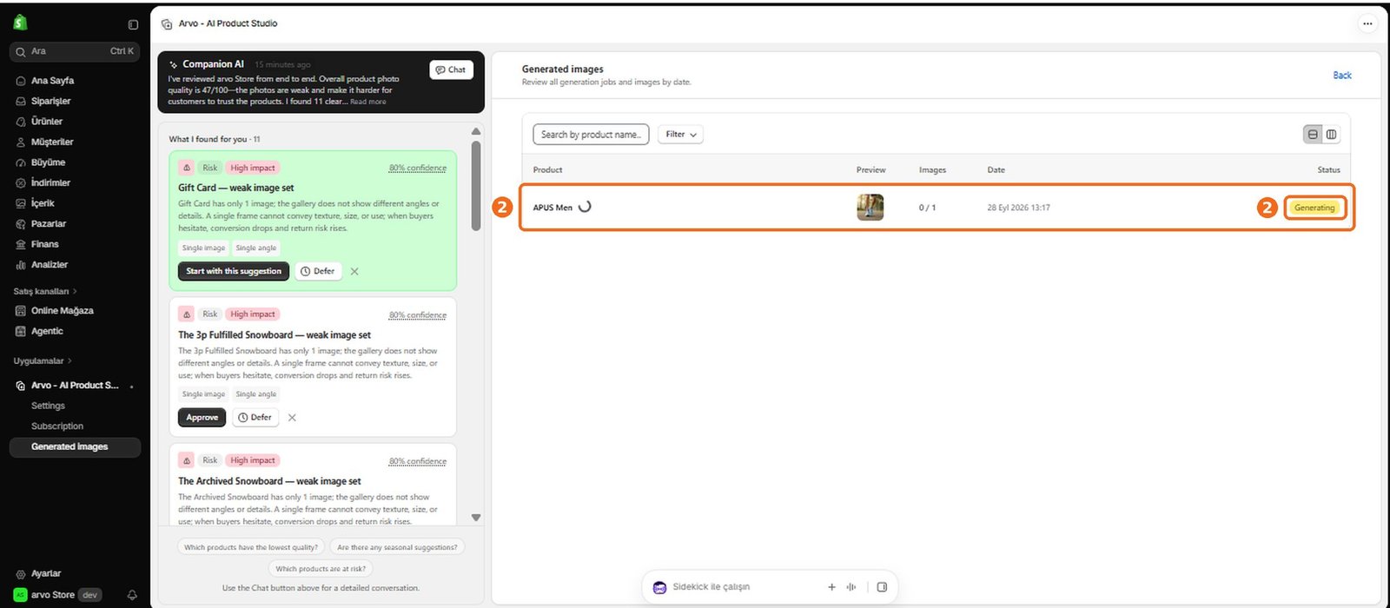Click the Single image tag on Gift Card
Viewport: 1390px width, 608px height.
(x=204, y=248)
